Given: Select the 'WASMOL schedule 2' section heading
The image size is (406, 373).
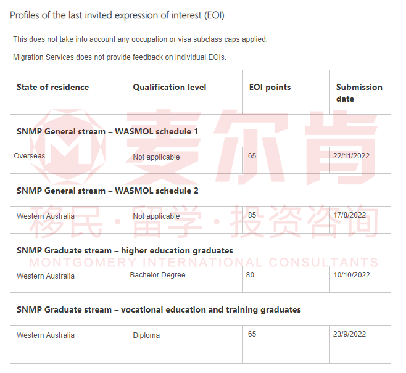Looking at the screenshot, I should click(x=107, y=191).
